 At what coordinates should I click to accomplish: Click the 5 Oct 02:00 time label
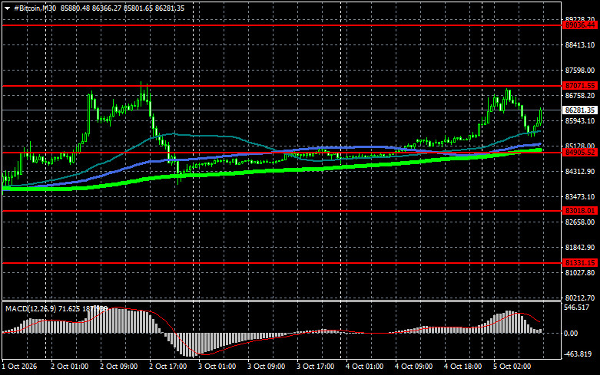point(512,367)
